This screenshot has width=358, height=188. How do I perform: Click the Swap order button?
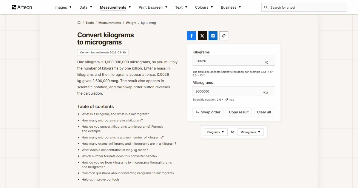(208, 112)
